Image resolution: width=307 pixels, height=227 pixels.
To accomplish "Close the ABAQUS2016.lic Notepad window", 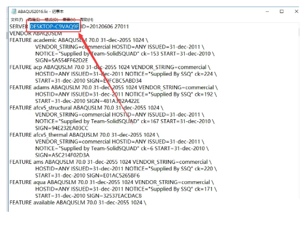I will click(x=297, y=11).
